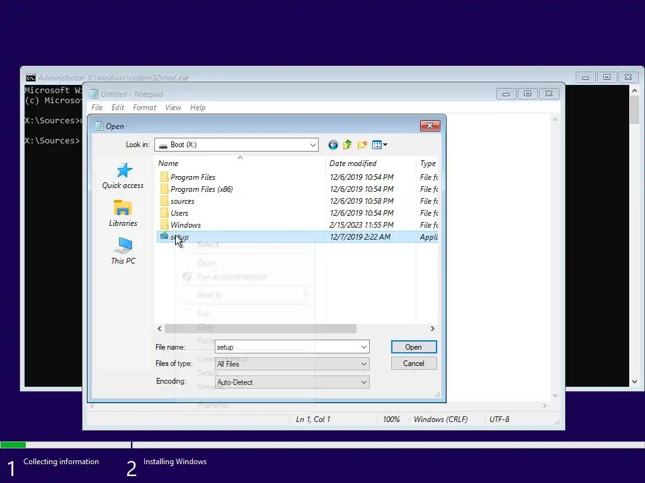This screenshot has width=645, height=483.
Task: Expand the File name history dropdown
Action: 364,347
